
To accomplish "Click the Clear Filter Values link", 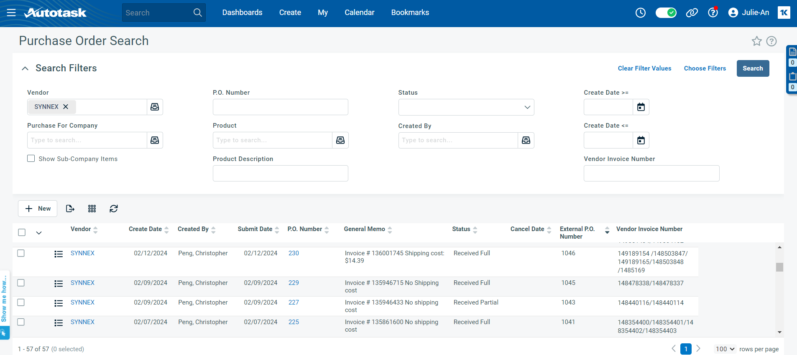I will pos(644,68).
